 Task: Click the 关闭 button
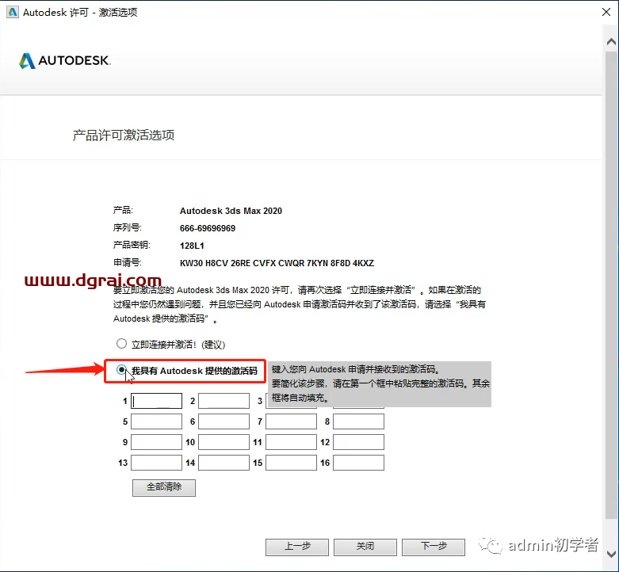coord(365,547)
